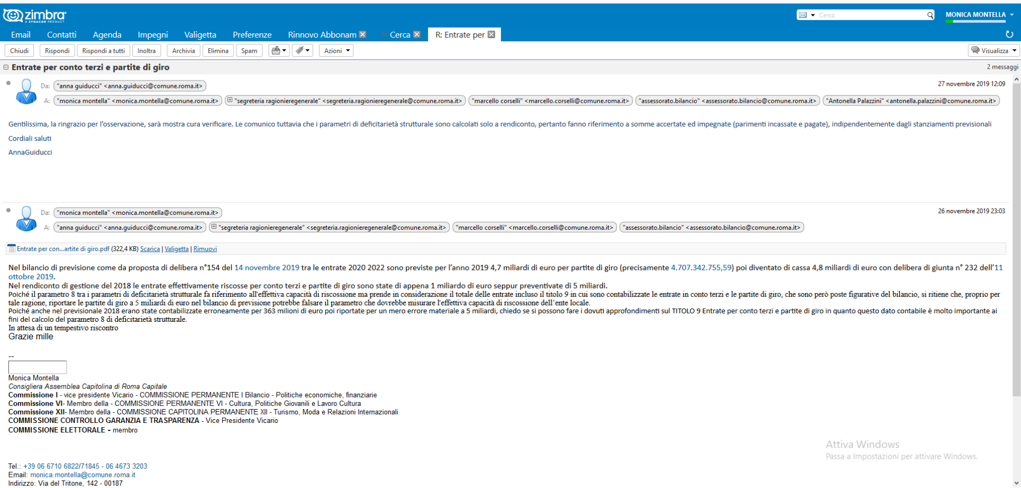Expand segreteria ragionieregenerale group in first message
Viewport: 1021px width, 488px height.
tap(230, 100)
